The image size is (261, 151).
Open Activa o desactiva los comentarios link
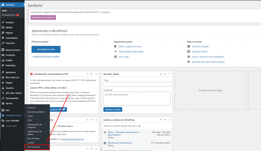click(x=208, y=57)
